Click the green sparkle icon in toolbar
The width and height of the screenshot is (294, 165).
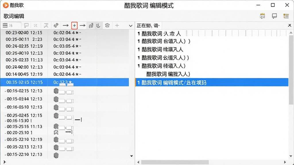point(74,25)
